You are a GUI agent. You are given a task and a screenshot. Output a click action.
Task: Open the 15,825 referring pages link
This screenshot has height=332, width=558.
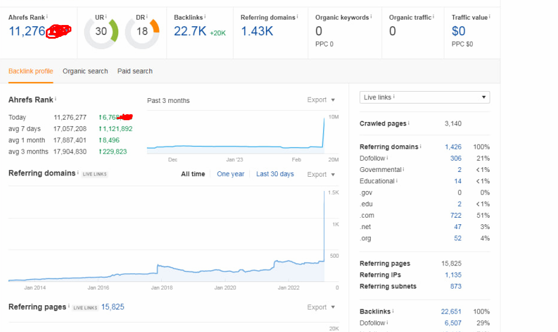point(113,307)
